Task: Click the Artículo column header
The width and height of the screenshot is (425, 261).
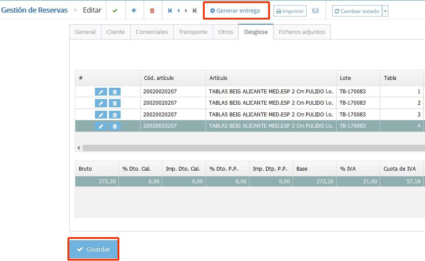Action: (x=271, y=78)
